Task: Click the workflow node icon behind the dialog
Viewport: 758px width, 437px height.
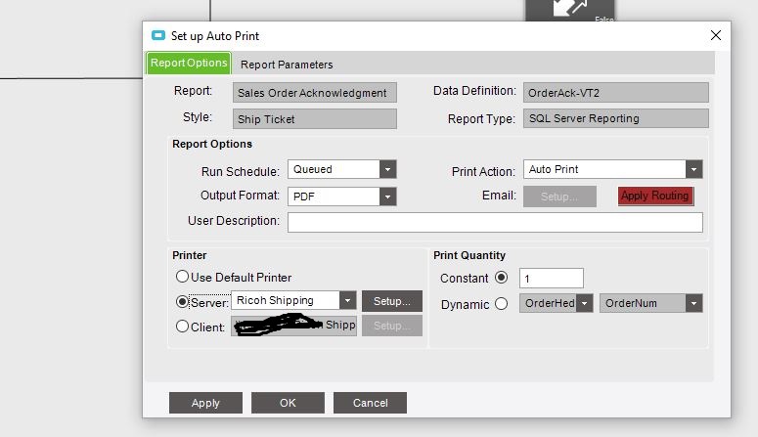Action: (x=570, y=10)
